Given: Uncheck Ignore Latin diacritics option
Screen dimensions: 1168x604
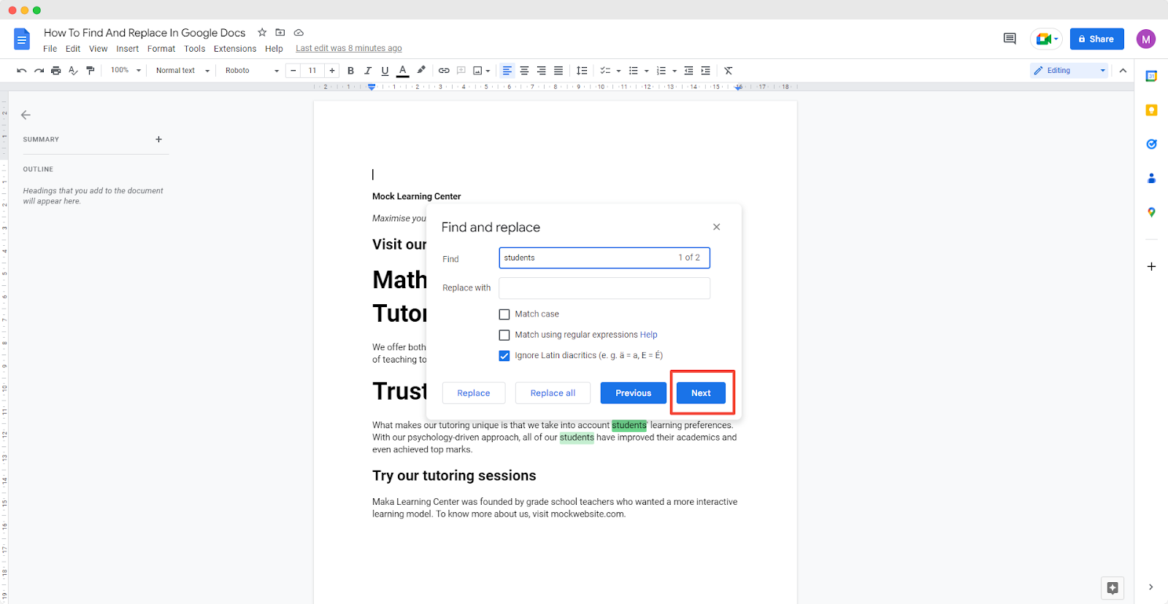Looking at the screenshot, I should click(504, 356).
